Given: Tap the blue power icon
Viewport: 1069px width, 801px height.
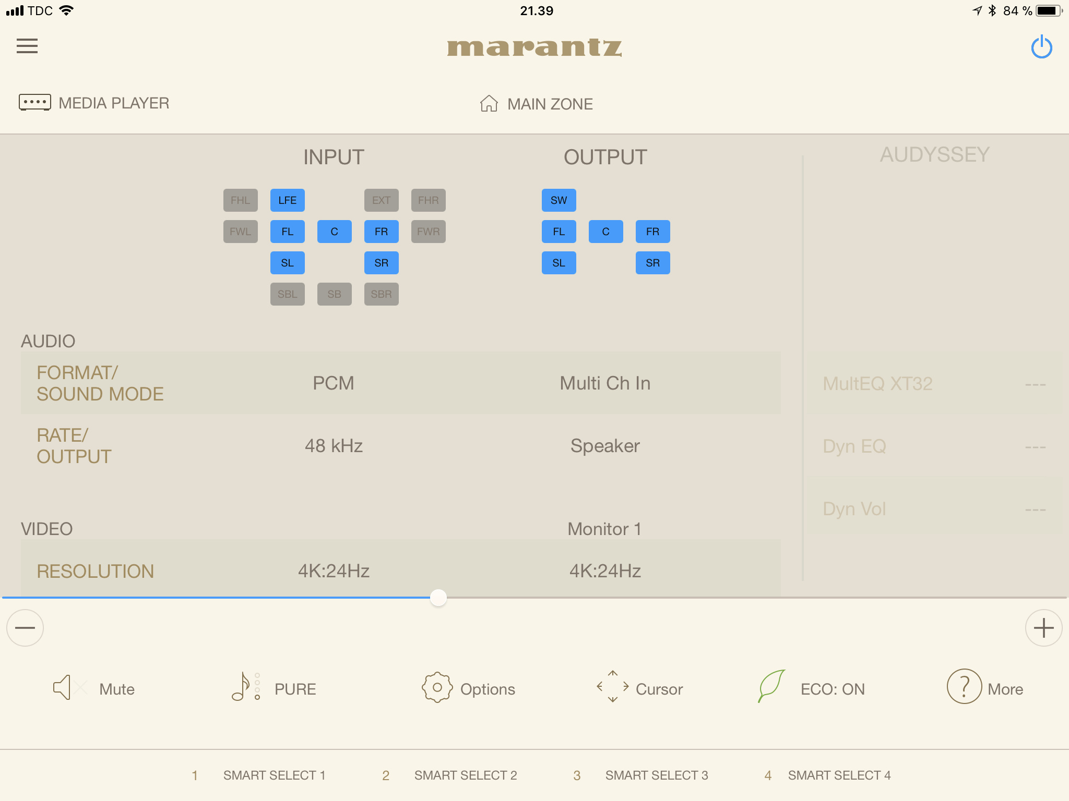Looking at the screenshot, I should click(1041, 47).
